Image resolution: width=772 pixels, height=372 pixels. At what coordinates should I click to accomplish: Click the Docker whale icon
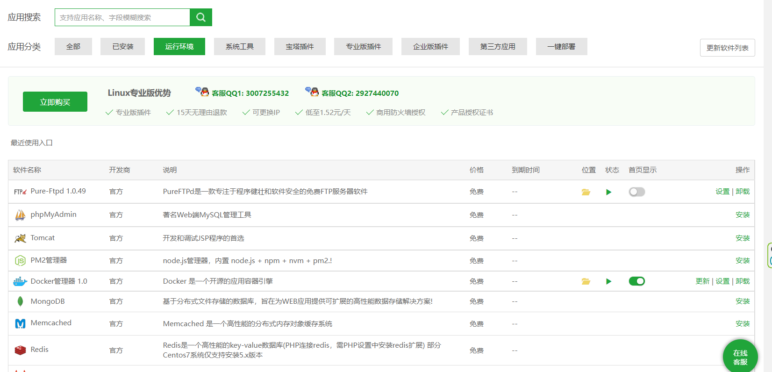click(20, 281)
